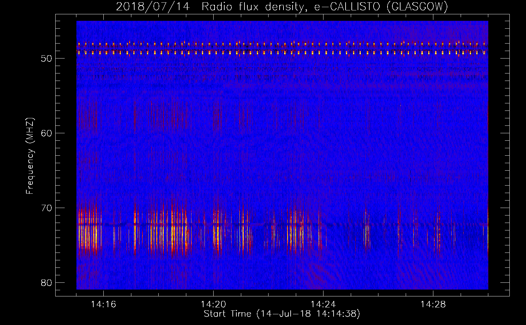This screenshot has height=325, width=526.
Task: Click the 50 frequency tick label
Action: point(47,58)
